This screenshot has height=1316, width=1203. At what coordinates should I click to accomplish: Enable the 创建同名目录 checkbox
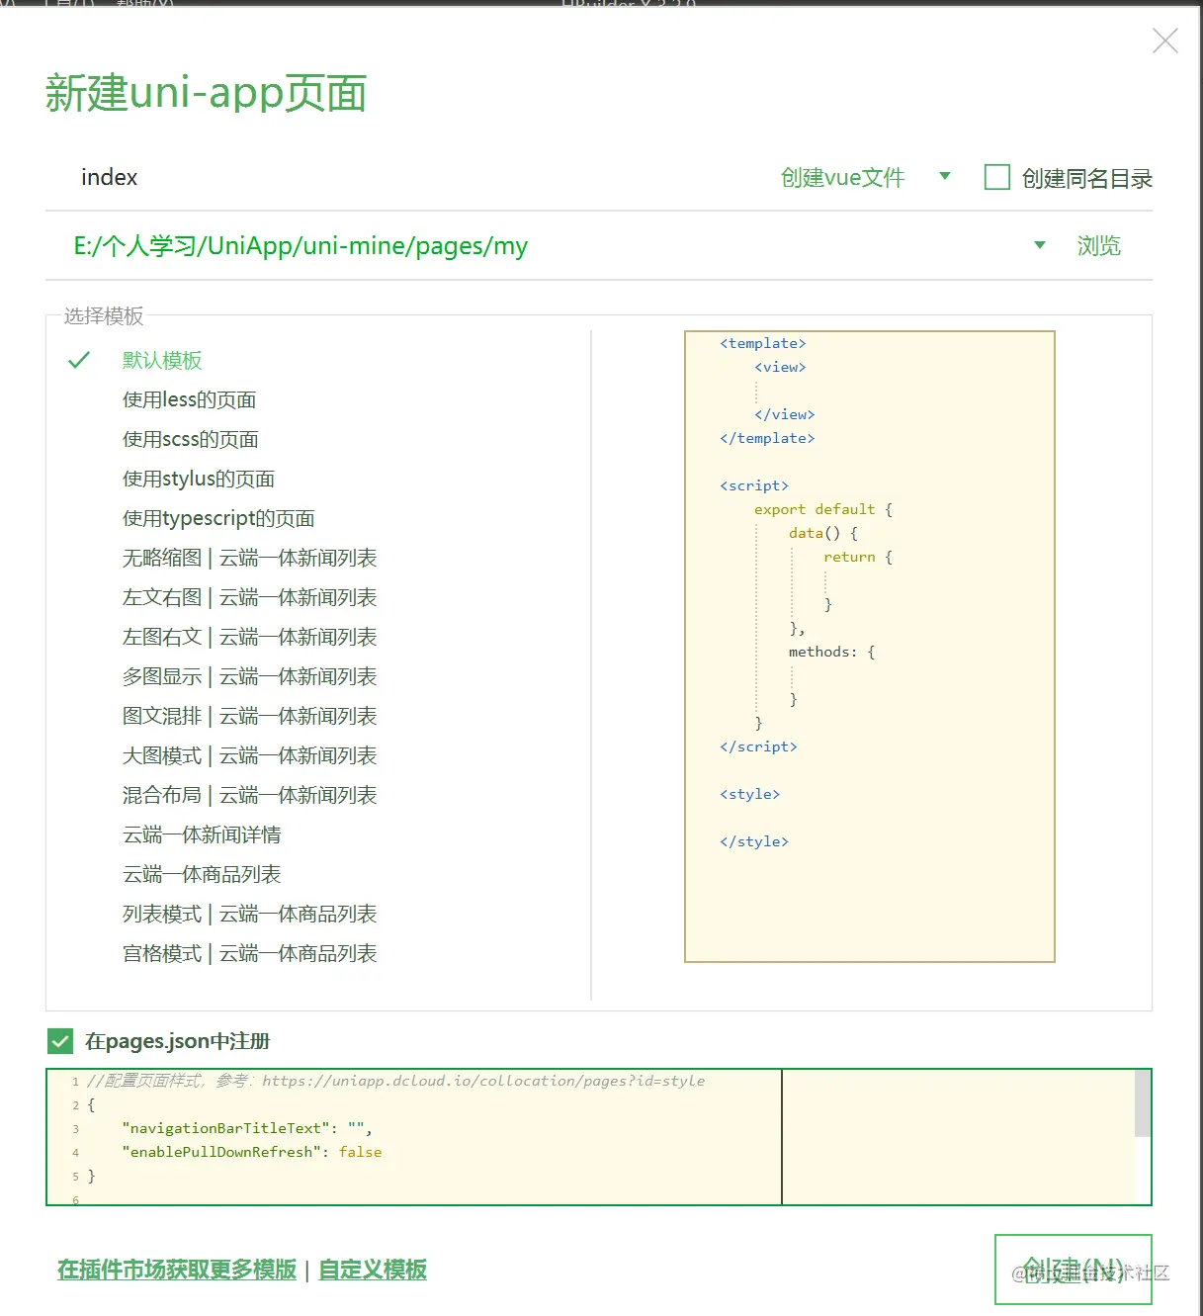[995, 177]
